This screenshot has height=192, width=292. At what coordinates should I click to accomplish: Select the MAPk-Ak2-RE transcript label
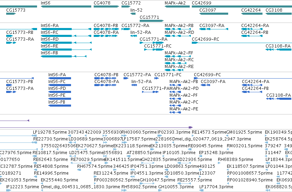pos(179,67)
